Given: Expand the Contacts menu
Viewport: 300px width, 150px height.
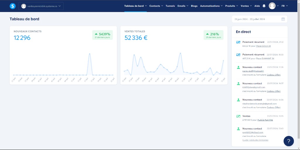Looking at the screenshot, I should tap(156, 6).
